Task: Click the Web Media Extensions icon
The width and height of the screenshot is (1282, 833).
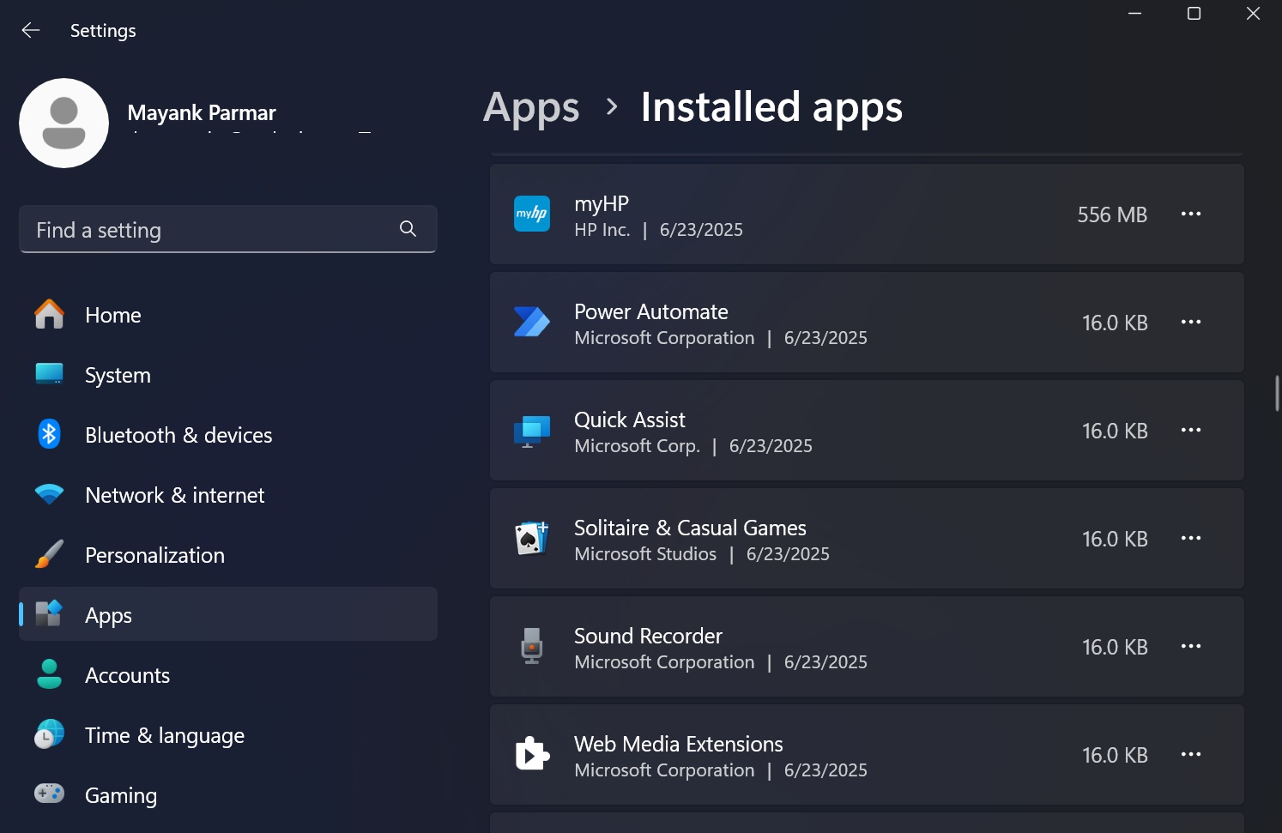Action: (x=531, y=755)
